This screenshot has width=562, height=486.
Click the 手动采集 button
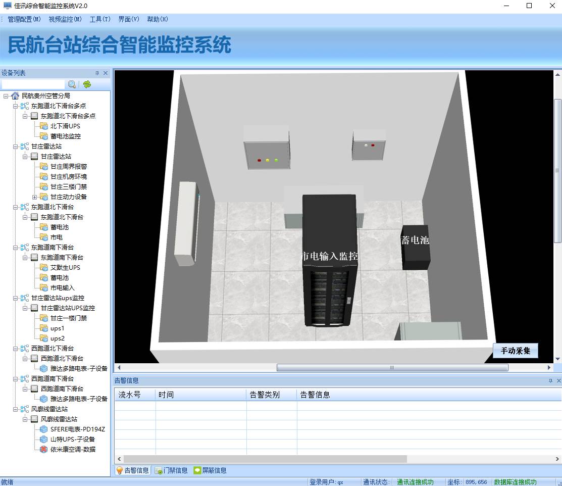click(515, 351)
